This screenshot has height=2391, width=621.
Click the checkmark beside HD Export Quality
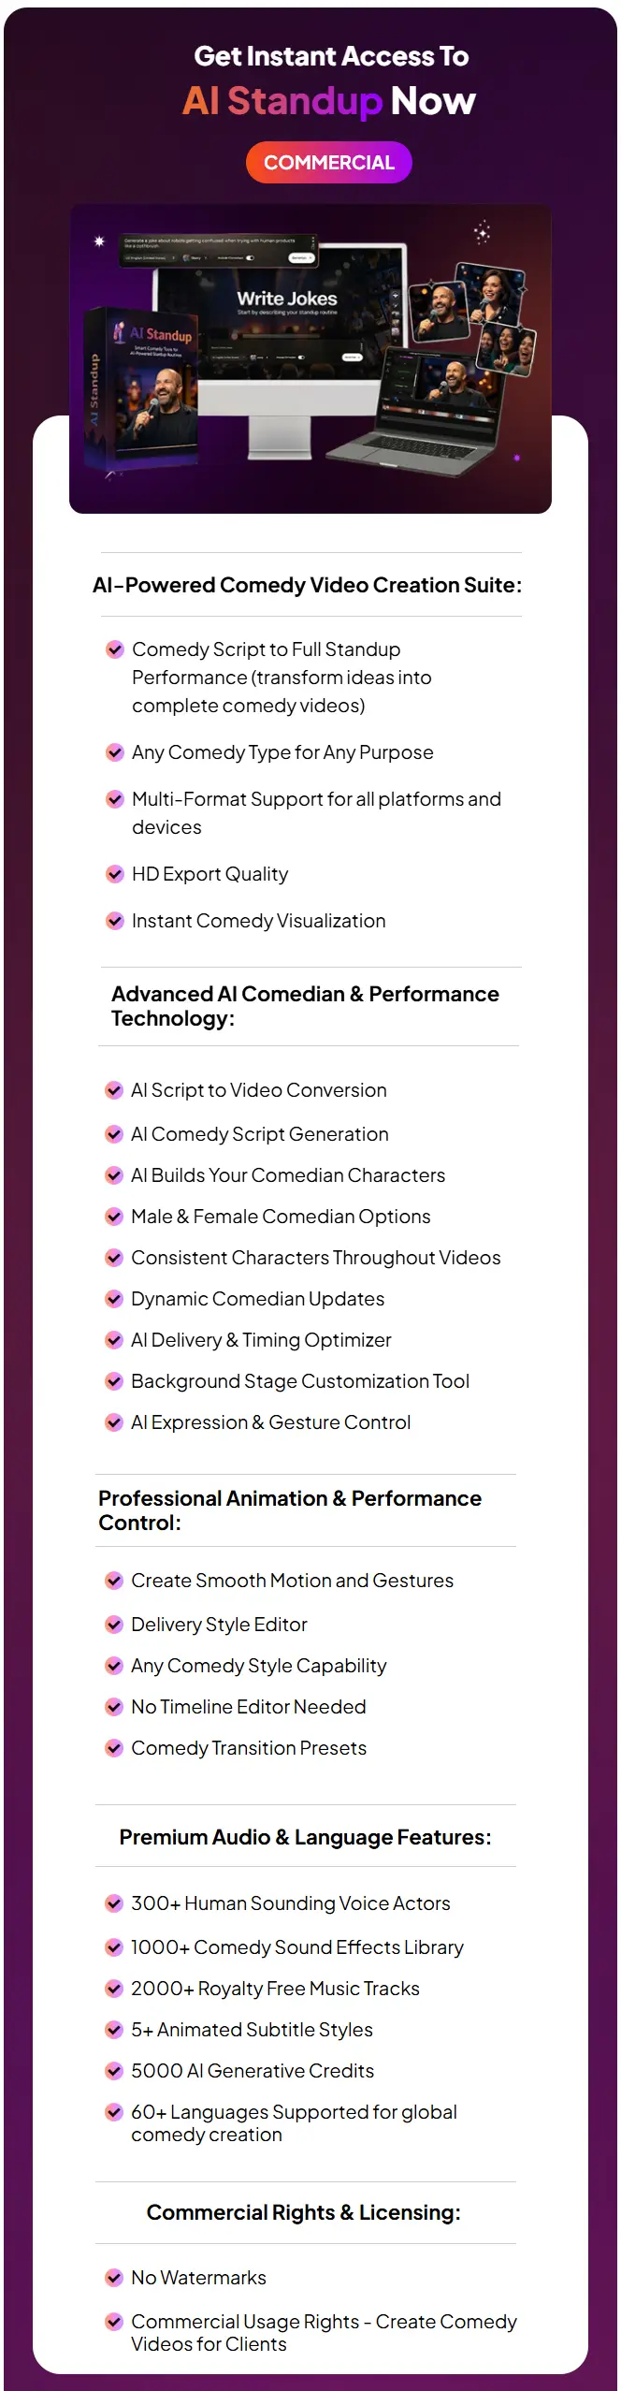tap(115, 874)
